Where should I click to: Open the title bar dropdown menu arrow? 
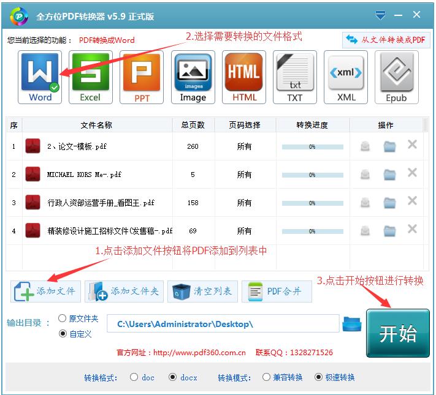(381, 15)
